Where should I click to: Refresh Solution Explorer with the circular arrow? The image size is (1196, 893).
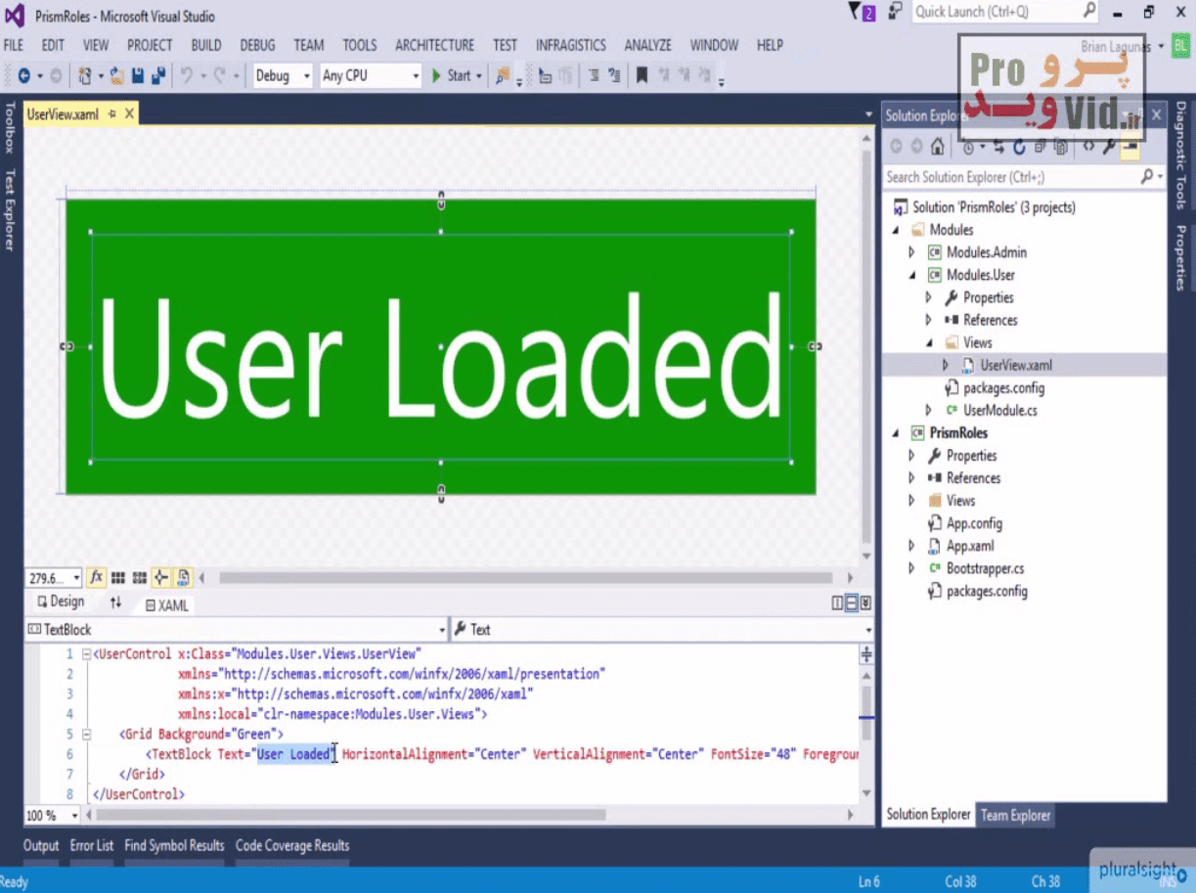pos(1019,147)
